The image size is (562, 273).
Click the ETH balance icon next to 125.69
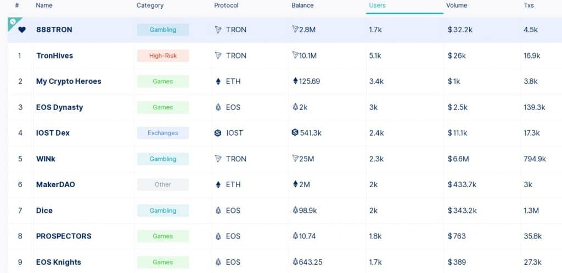295,81
